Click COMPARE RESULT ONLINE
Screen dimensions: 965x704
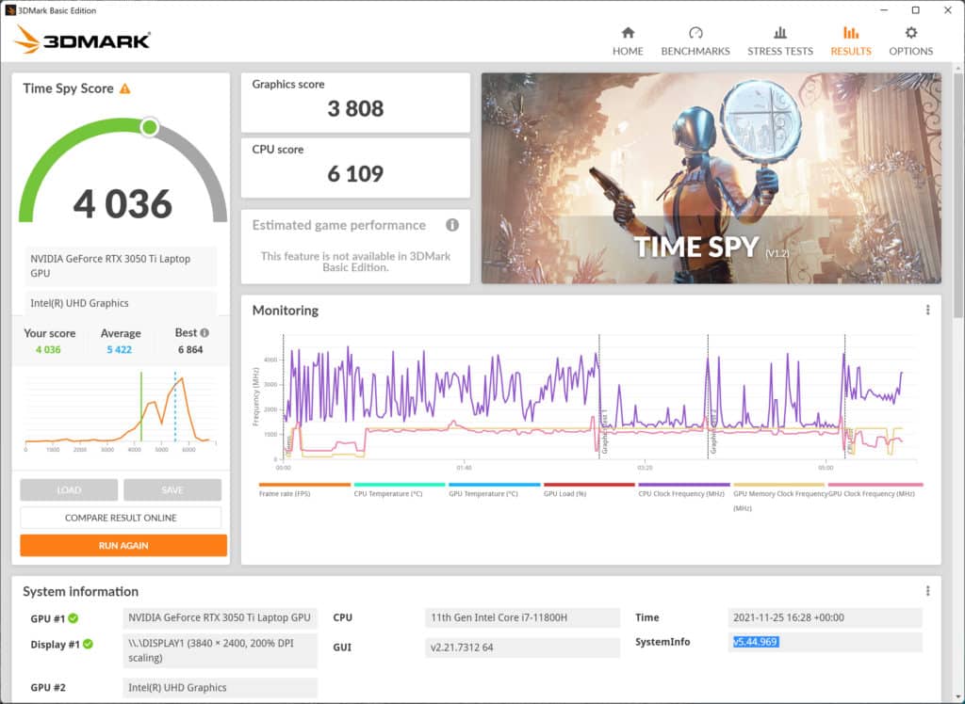[x=121, y=518]
